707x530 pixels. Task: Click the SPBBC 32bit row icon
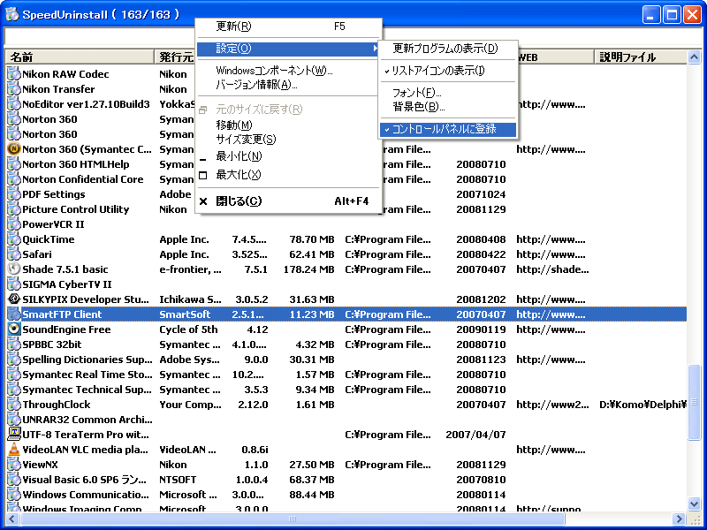(x=14, y=344)
